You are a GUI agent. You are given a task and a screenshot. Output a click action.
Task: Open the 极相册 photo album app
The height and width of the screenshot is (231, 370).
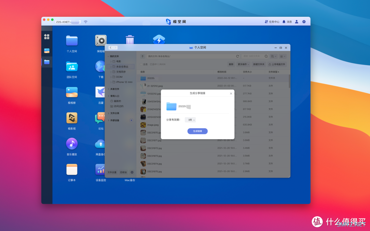click(72, 92)
